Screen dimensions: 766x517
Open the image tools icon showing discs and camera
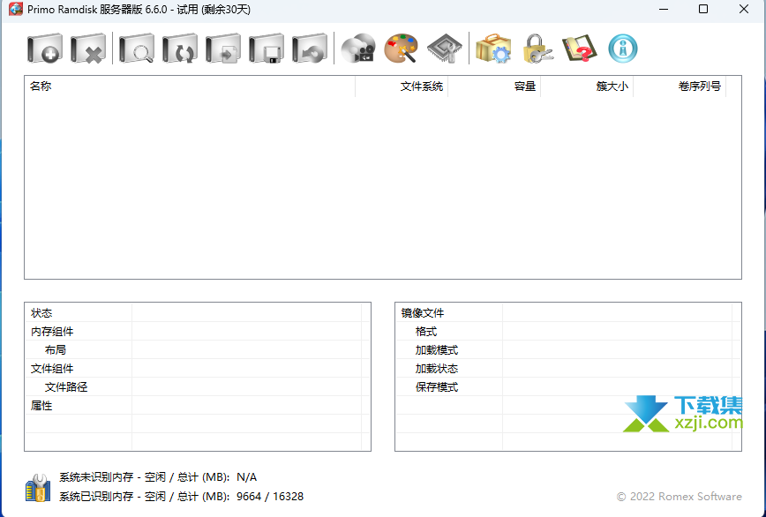point(358,49)
